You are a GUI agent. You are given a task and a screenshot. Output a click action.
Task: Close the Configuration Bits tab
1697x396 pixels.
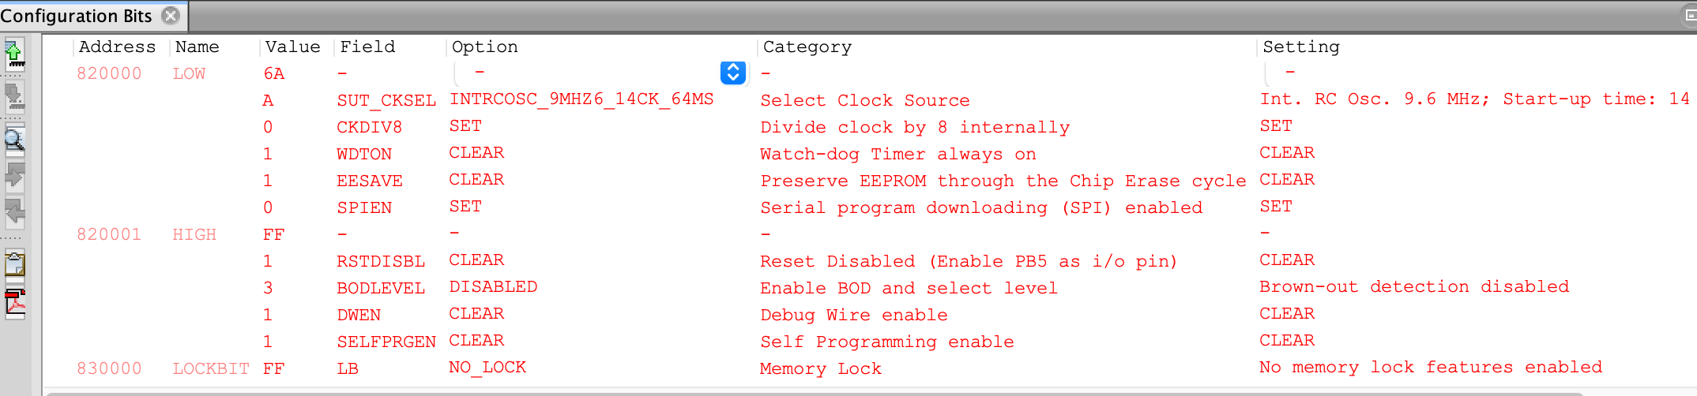(171, 15)
